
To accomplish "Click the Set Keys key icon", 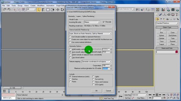I will pyautogui.click(x=120, y=96).
